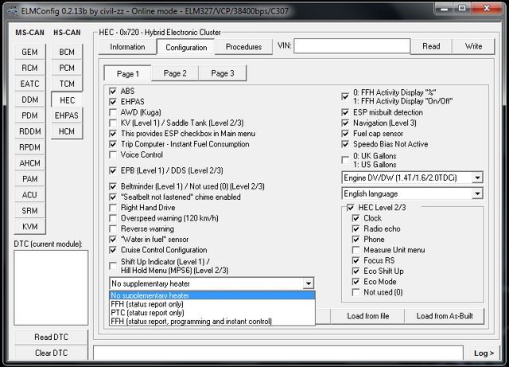Select the KVM module

[x=29, y=227]
